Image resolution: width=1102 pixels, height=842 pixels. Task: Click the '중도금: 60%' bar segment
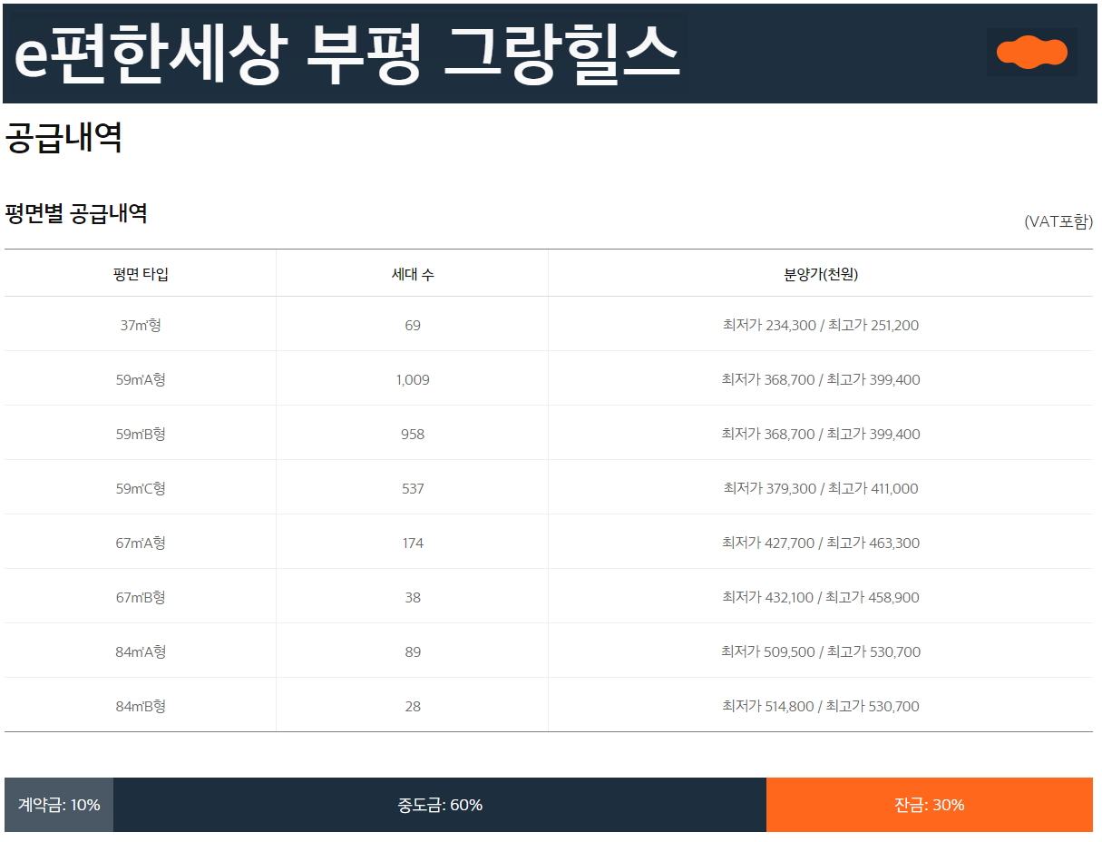pos(440,805)
